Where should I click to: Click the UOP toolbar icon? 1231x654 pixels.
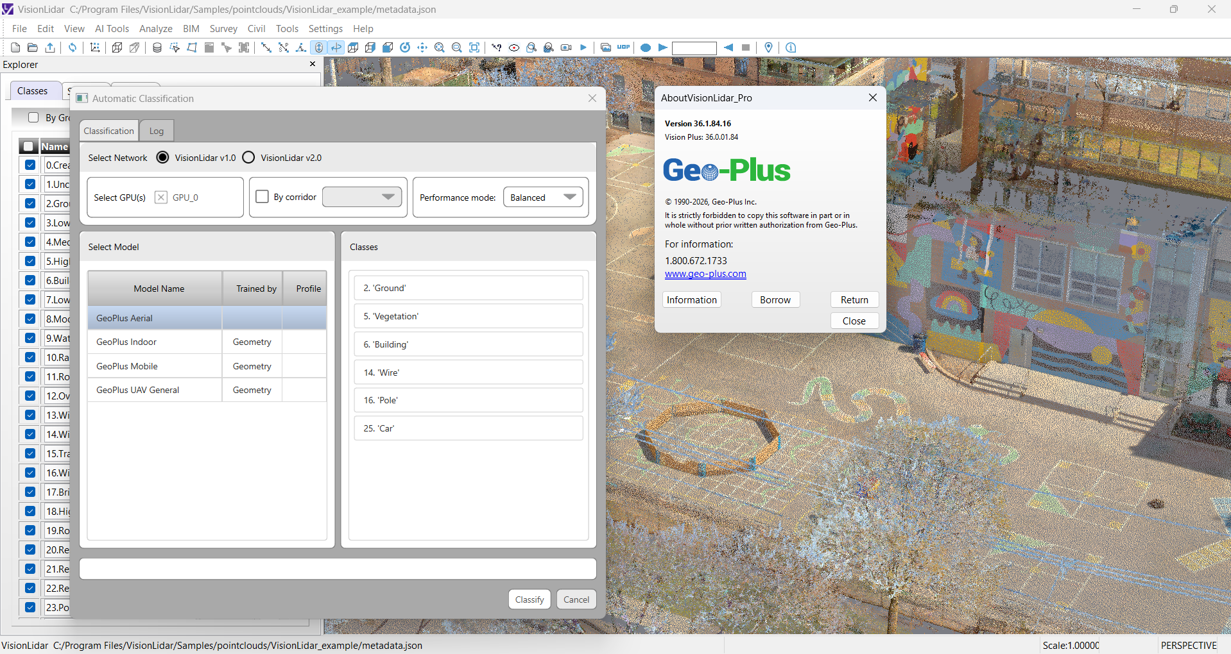623,47
